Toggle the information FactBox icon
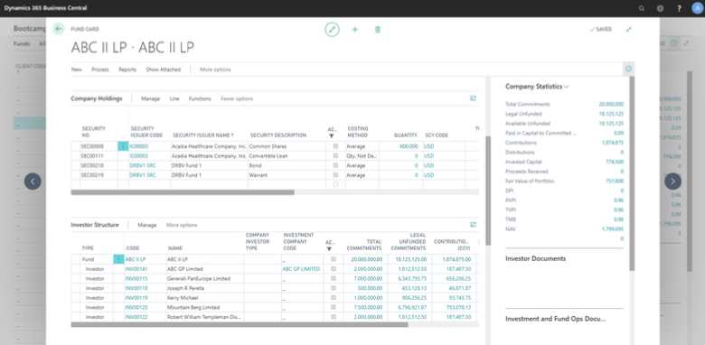Viewport: 705px width, 345px height. (628, 70)
